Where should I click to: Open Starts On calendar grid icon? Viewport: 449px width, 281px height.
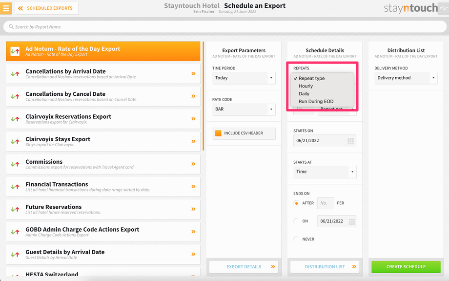coord(350,141)
